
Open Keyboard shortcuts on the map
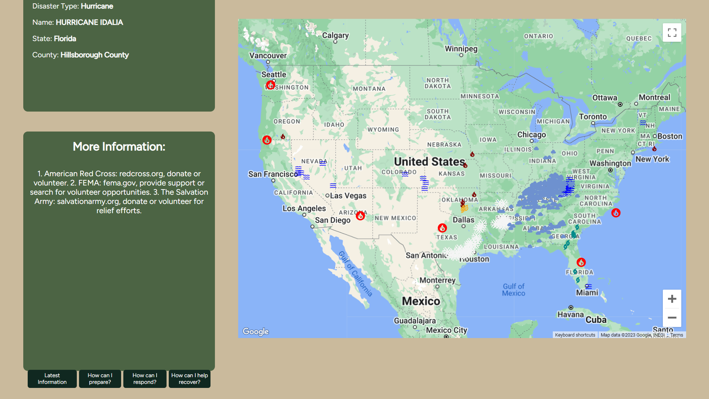[x=575, y=335]
